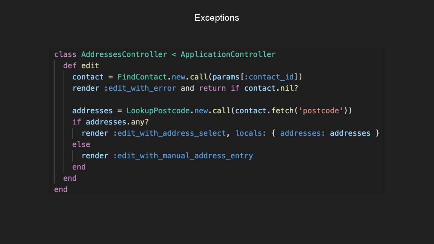This screenshot has height=244, width=434.
Task: Select the LookupPostcode constant
Action: tap(158, 111)
